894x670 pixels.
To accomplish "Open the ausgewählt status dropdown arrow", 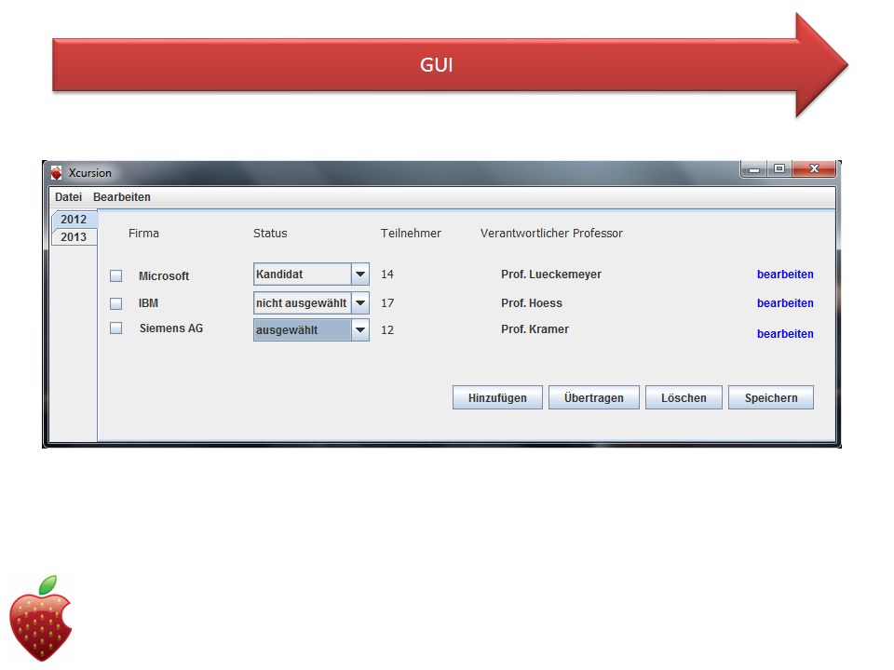I will (x=360, y=329).
